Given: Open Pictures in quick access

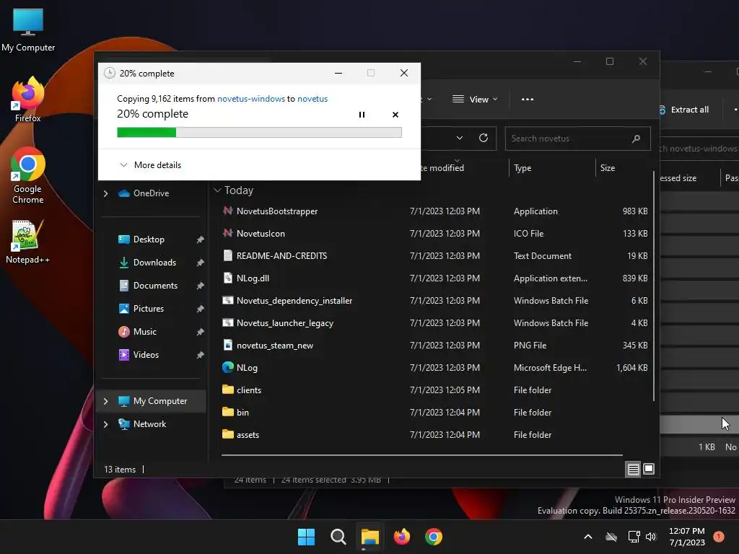Looking at the screenshot, I should (x=149, y=309).
